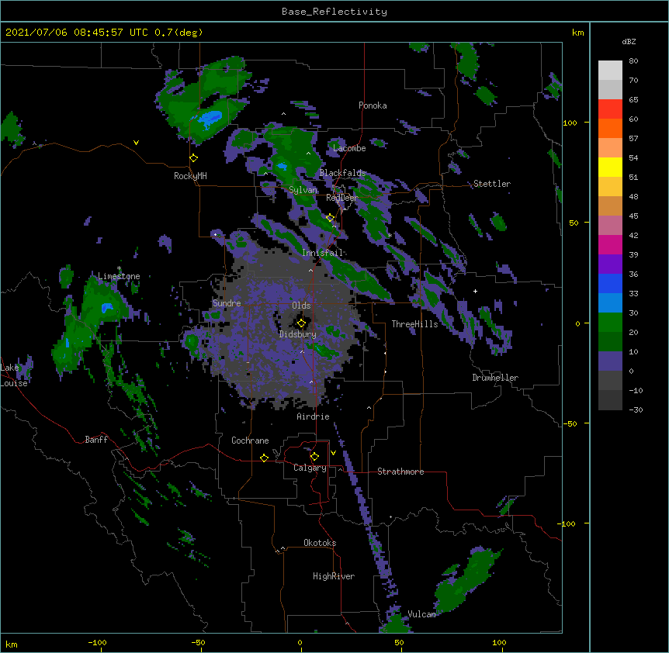Image resolution: width=669 pixels, height=653 pixels.
Task: Click the Innisfail city label
Action: point(322,253)
